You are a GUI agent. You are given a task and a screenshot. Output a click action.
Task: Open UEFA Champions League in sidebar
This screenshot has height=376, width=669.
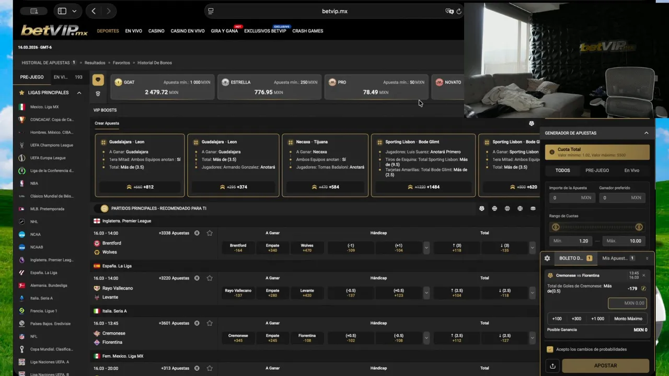point(51,145)
